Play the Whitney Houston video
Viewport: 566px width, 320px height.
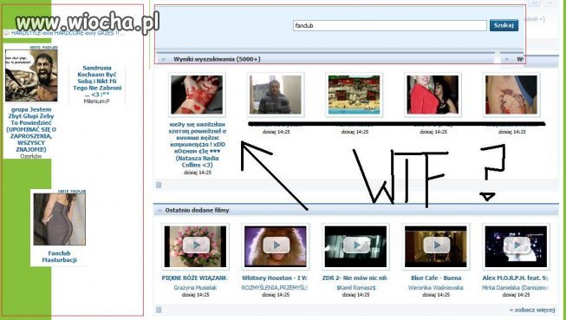pyautogui.click(x=276, y=246)
